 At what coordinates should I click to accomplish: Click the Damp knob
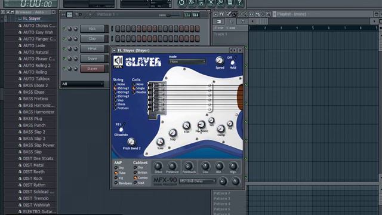pyautogui.click(x=221, y=128)
